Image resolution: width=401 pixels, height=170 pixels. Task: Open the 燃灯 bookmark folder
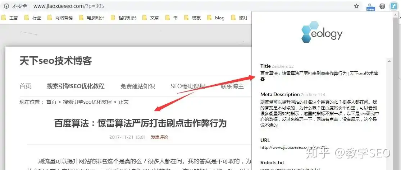click(x=240, y=18)
